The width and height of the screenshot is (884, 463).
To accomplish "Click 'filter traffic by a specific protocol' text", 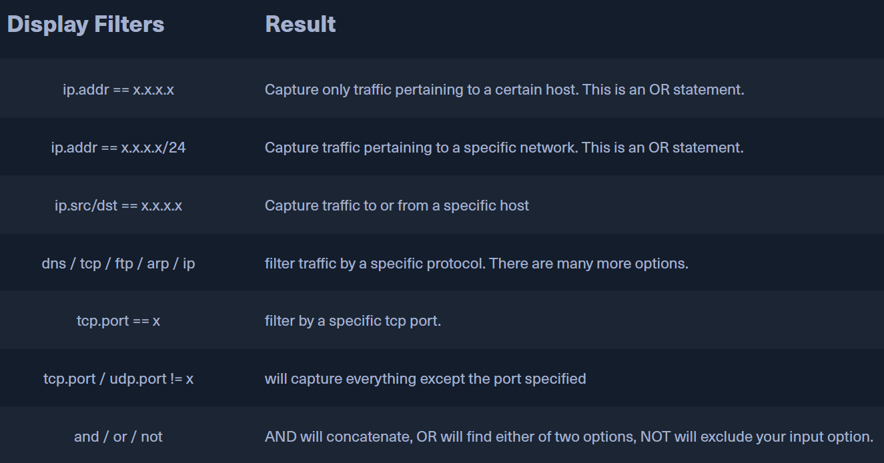I will [375, 263].
